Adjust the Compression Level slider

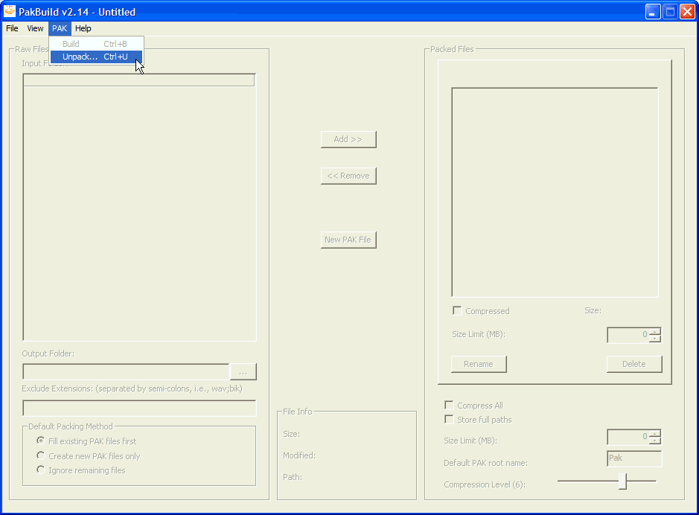(x=623, y=482)
